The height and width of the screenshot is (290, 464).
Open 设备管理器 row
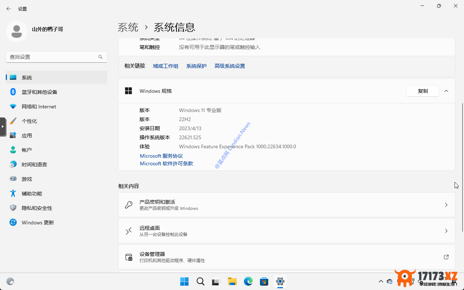(x=287, y=257)
